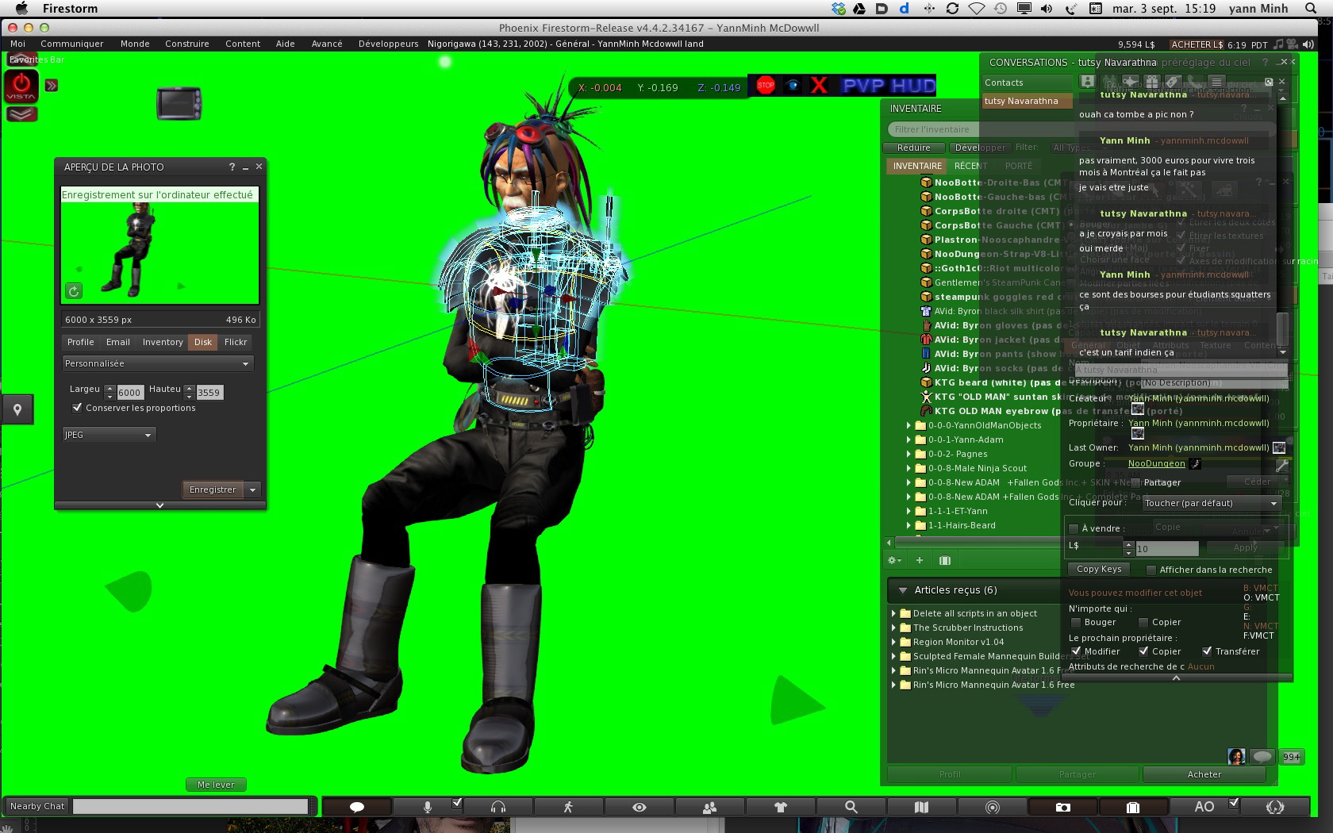Open the profile icon in conversation toolbar
Screen dimensions: 1333x833
click(x=1088, y=81)
